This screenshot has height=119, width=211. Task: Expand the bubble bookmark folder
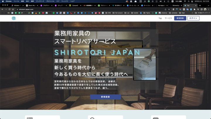click(x=135, y=13)
